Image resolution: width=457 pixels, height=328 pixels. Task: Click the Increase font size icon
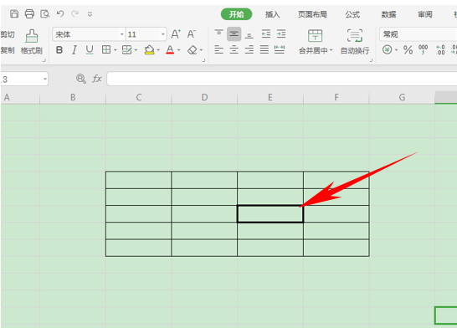176,34
